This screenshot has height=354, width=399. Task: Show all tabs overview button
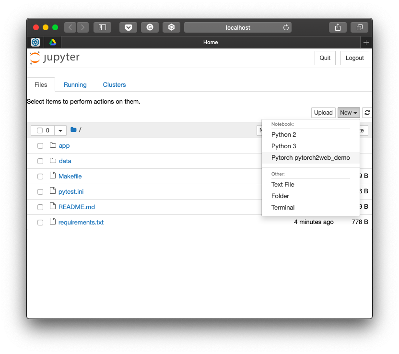pyautogui.click(x=359, y=27)
